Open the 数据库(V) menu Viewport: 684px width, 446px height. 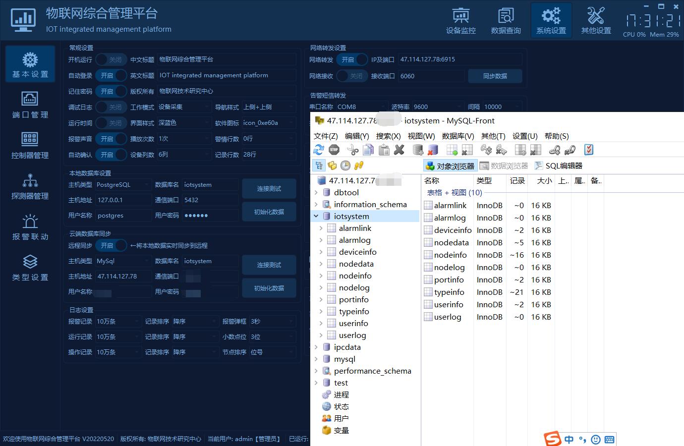pyautogui.click(x=457, y=136)
